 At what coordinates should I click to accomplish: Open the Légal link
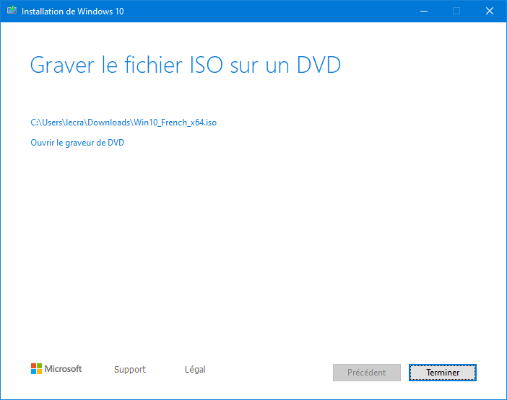click(195, 369)
